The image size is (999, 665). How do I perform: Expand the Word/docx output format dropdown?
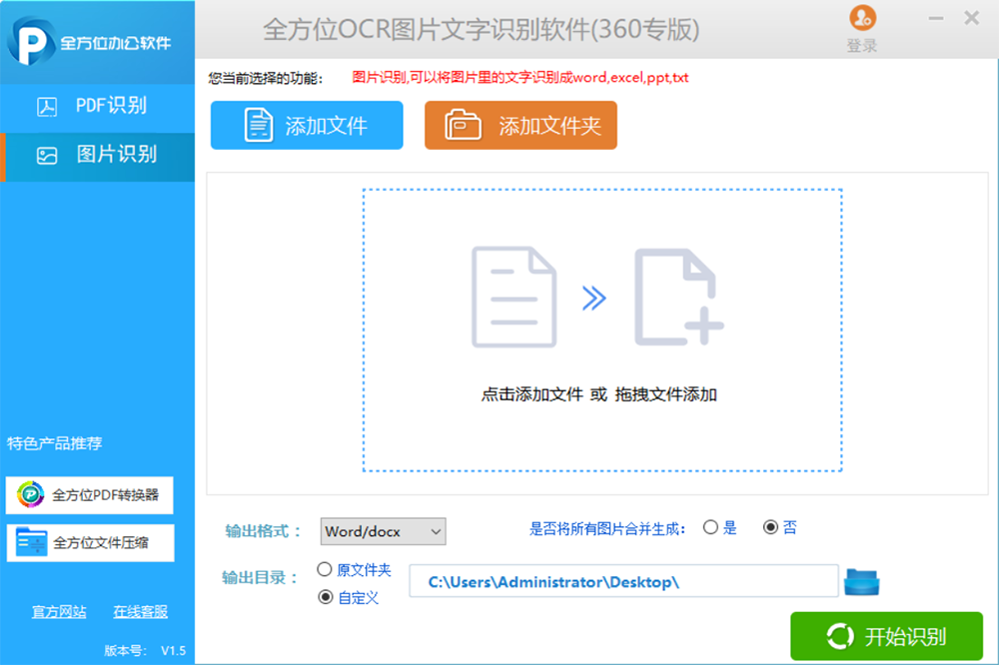tap(383, 532)
